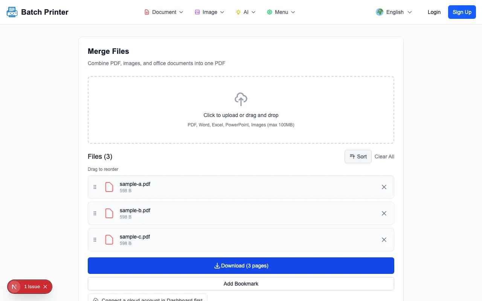This screenshot has height=301, width=482.
Task: Click the Batch Printer logo icon
Action: point(12,12)
